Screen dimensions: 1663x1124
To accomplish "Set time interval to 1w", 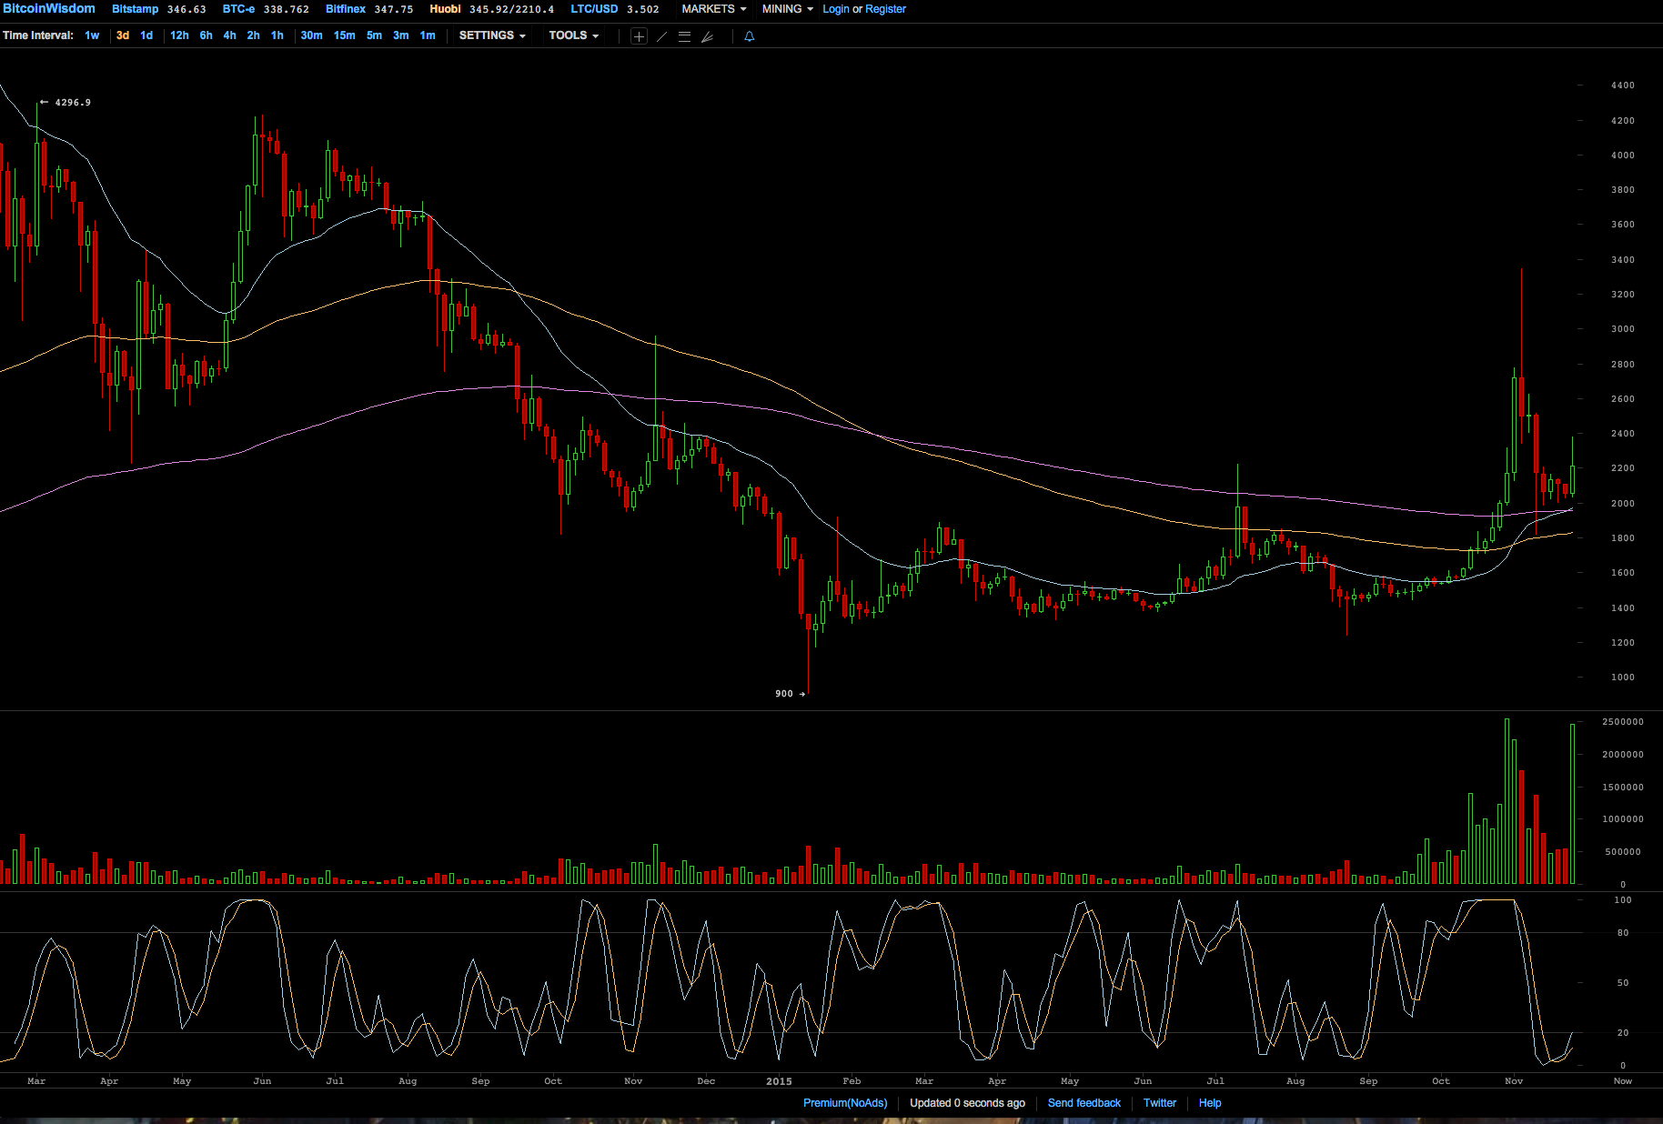I will pyautogui.click(x=92, y=35).
